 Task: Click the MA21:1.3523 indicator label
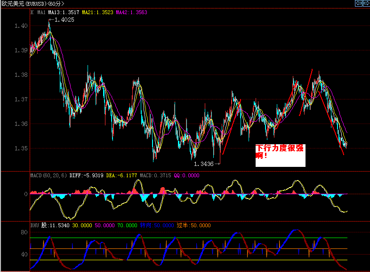(x=98, y=12)
